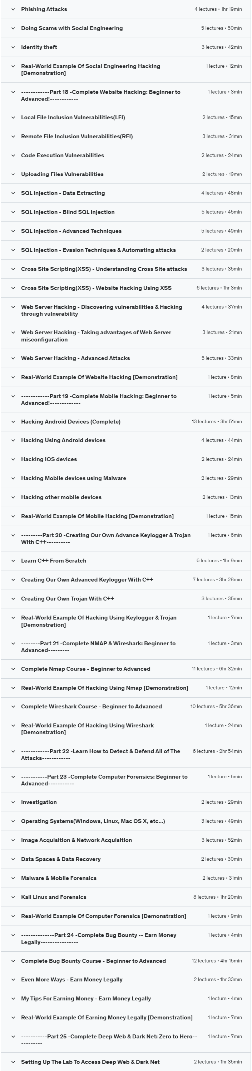Open Real-World Example Of Mobile Hacking section
Viewport: 252px width, 1071px height.
click(x=97, y=516)
